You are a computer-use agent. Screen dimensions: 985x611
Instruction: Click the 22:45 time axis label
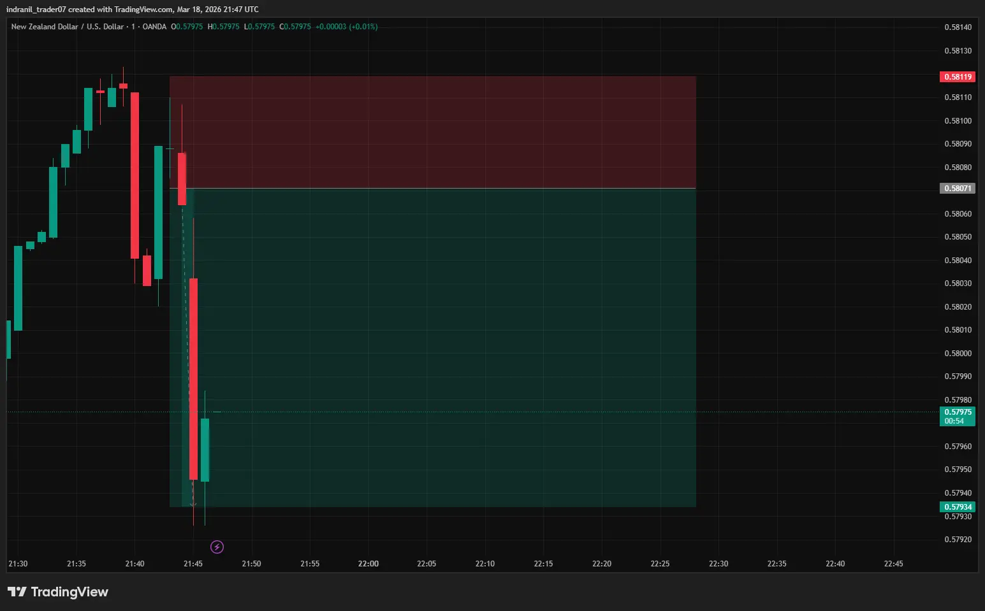click(894, 564)
